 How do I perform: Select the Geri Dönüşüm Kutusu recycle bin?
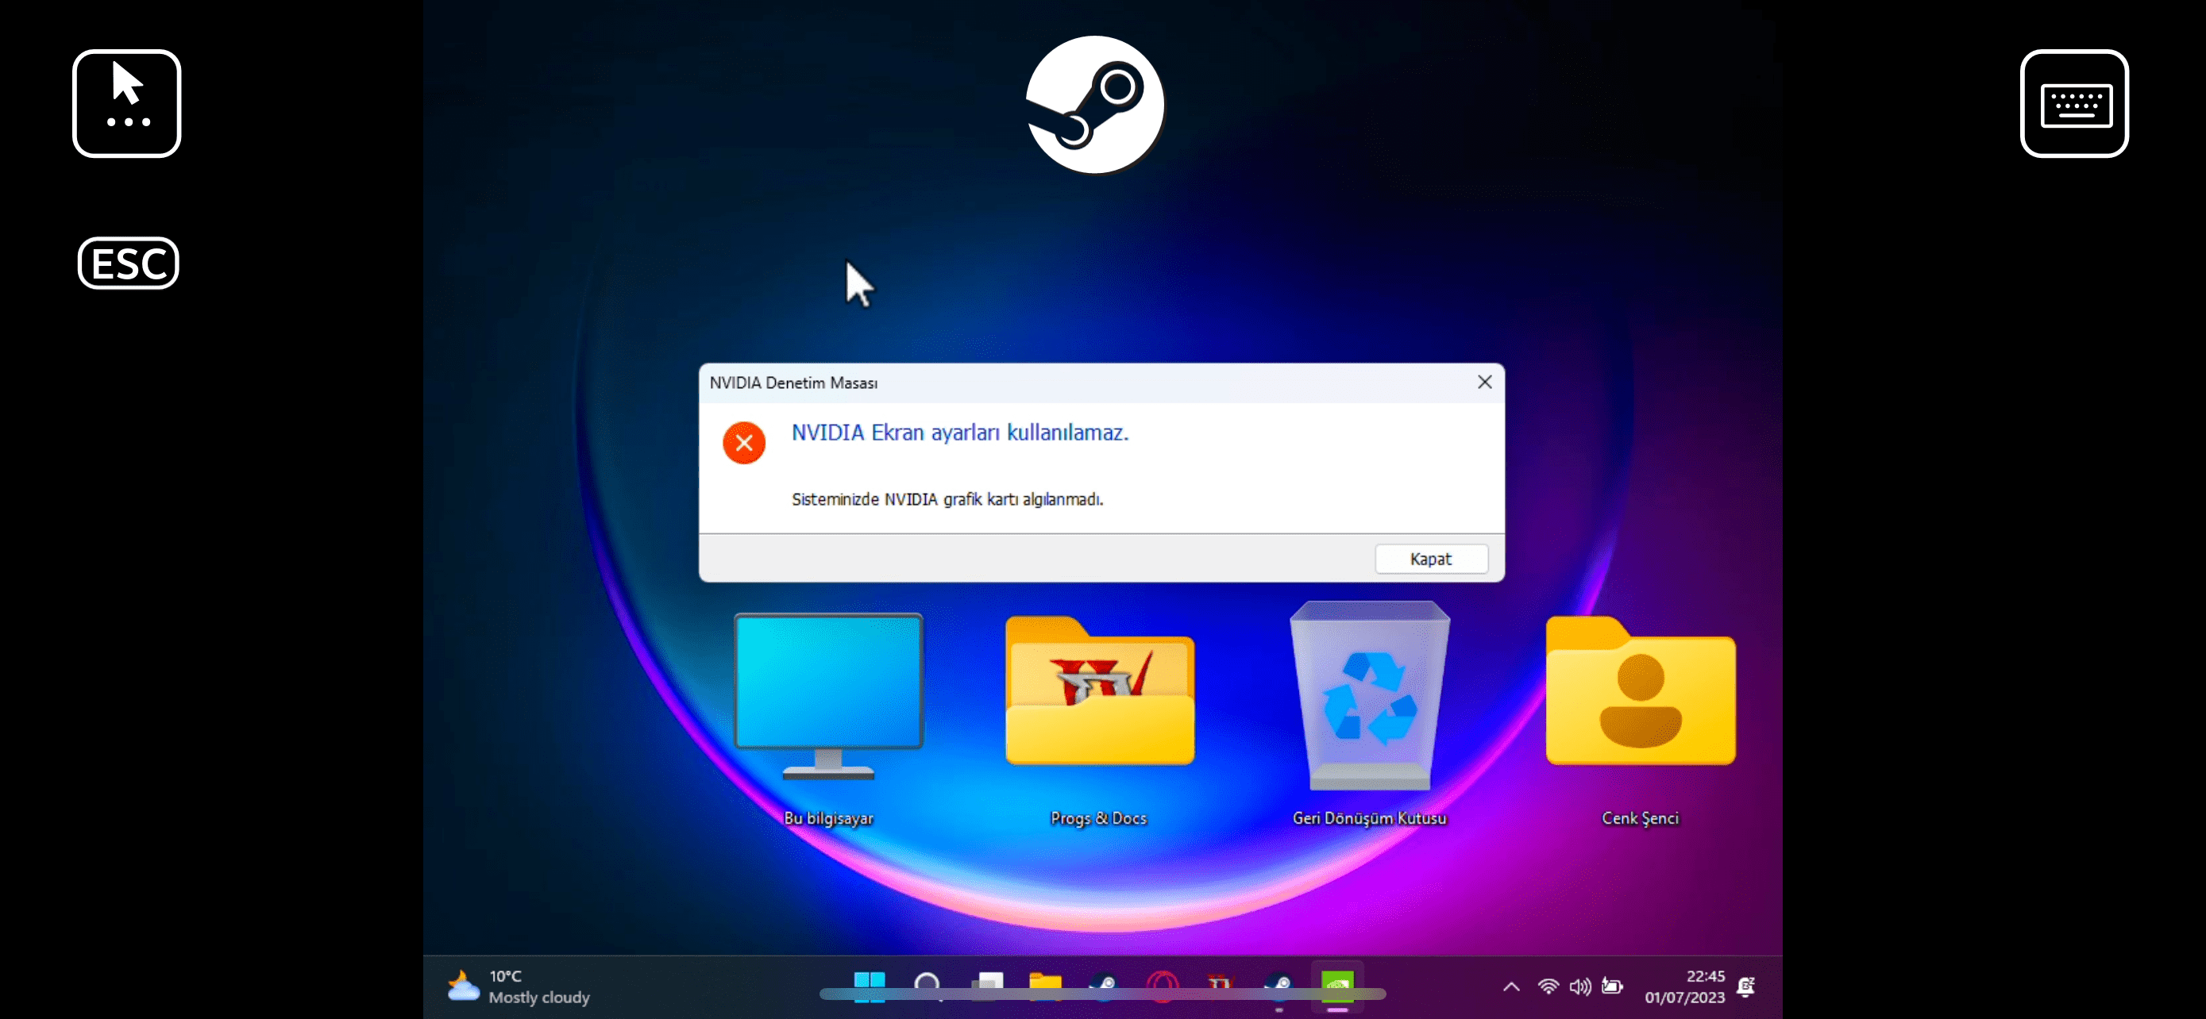tap(1369, 714)
